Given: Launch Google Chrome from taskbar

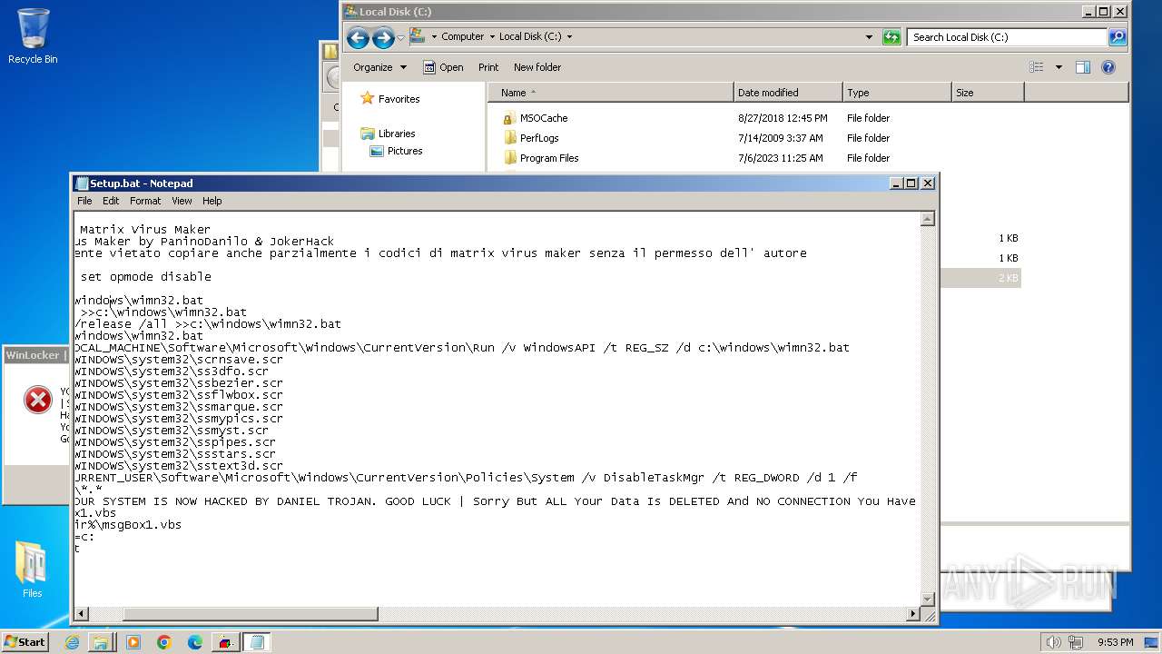Looking at the screenshot, I should (x=164, y=642).
